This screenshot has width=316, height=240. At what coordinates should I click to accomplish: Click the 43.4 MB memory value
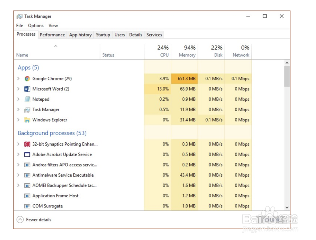188,175
